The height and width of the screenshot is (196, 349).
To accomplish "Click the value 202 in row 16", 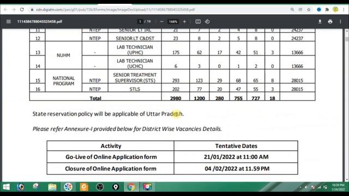I will tap(176, 89).
